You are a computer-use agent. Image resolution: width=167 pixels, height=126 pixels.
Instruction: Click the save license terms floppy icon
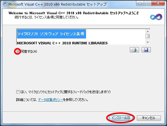pos(146,50)
